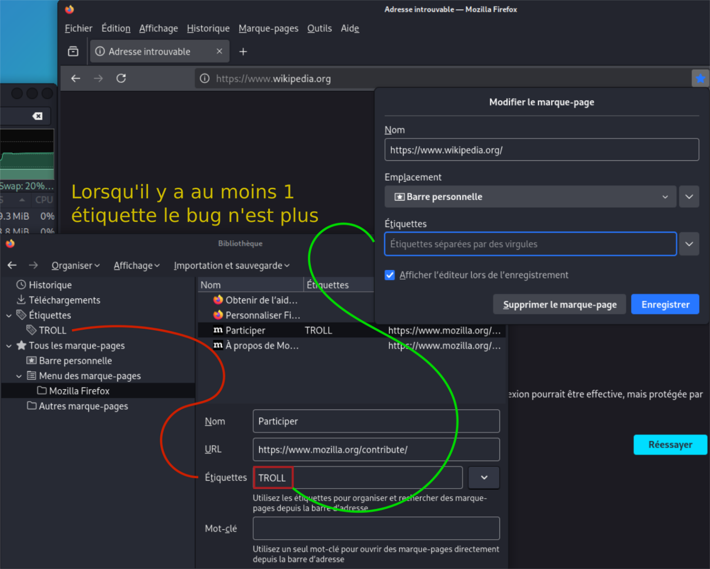The width and height of the screenshot is (710, 569).
Task: Open the Affichage dropdown in Bibliothèque
Action: (x=137, y=266)
